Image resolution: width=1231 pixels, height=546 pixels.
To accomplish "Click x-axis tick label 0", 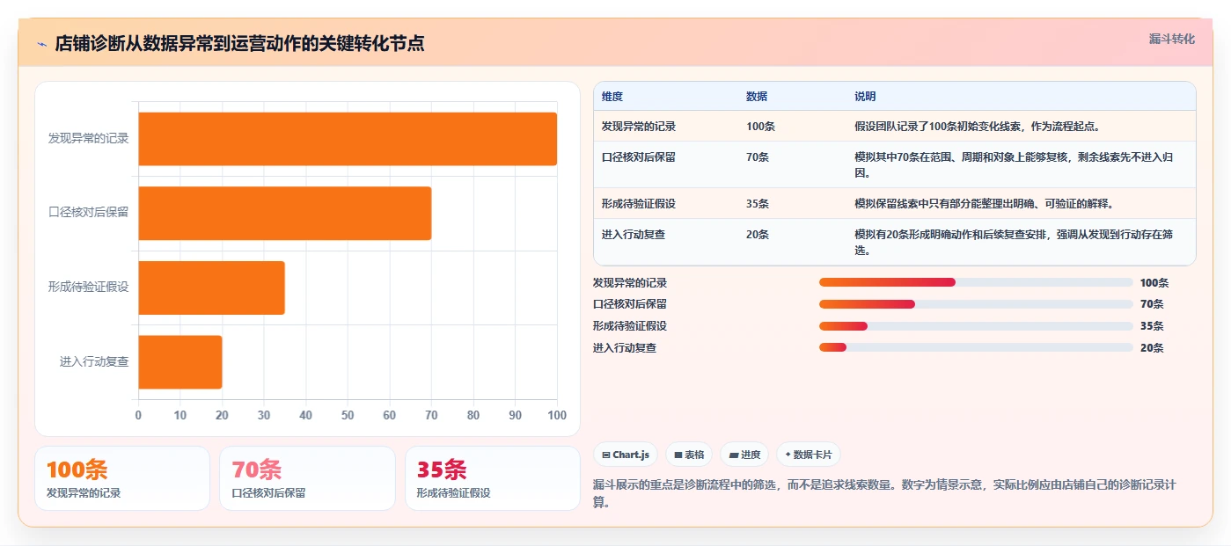I will [x=138, y=416].
